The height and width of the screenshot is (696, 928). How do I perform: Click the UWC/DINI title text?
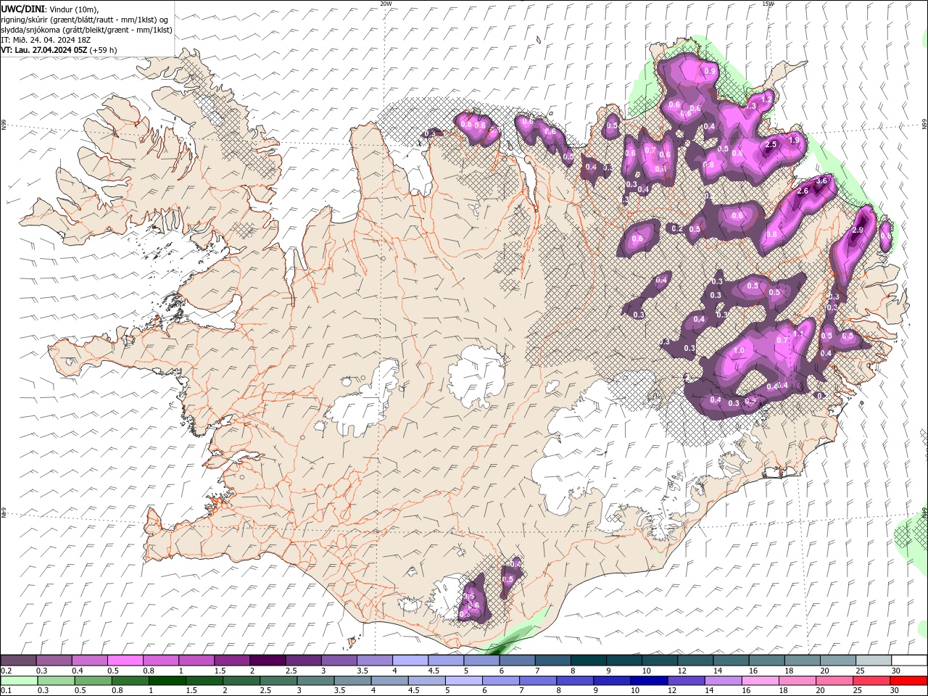22,9
